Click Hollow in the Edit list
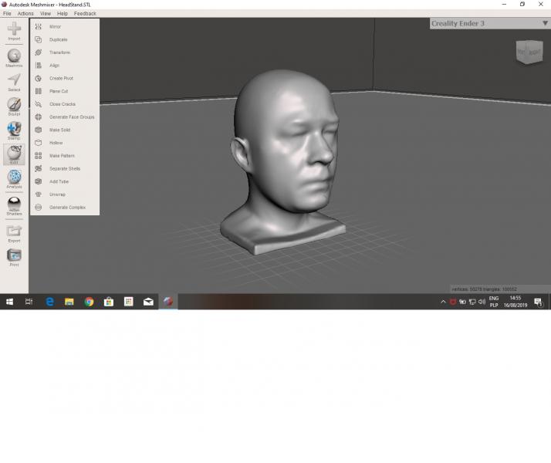Viewport: 551px width, 463px height. coord(56,143)
